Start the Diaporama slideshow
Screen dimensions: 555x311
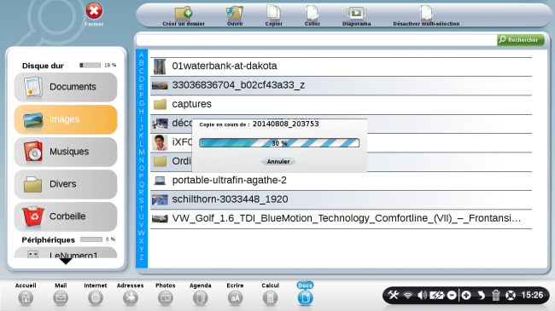[356, 13]
